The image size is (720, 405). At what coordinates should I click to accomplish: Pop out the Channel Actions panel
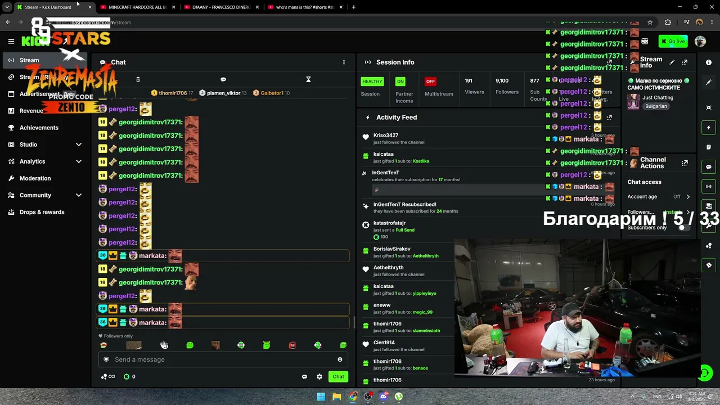tap(685, 163)
